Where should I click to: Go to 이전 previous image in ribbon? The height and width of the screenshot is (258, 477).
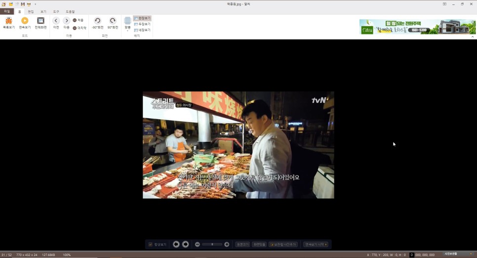(56, 23)
